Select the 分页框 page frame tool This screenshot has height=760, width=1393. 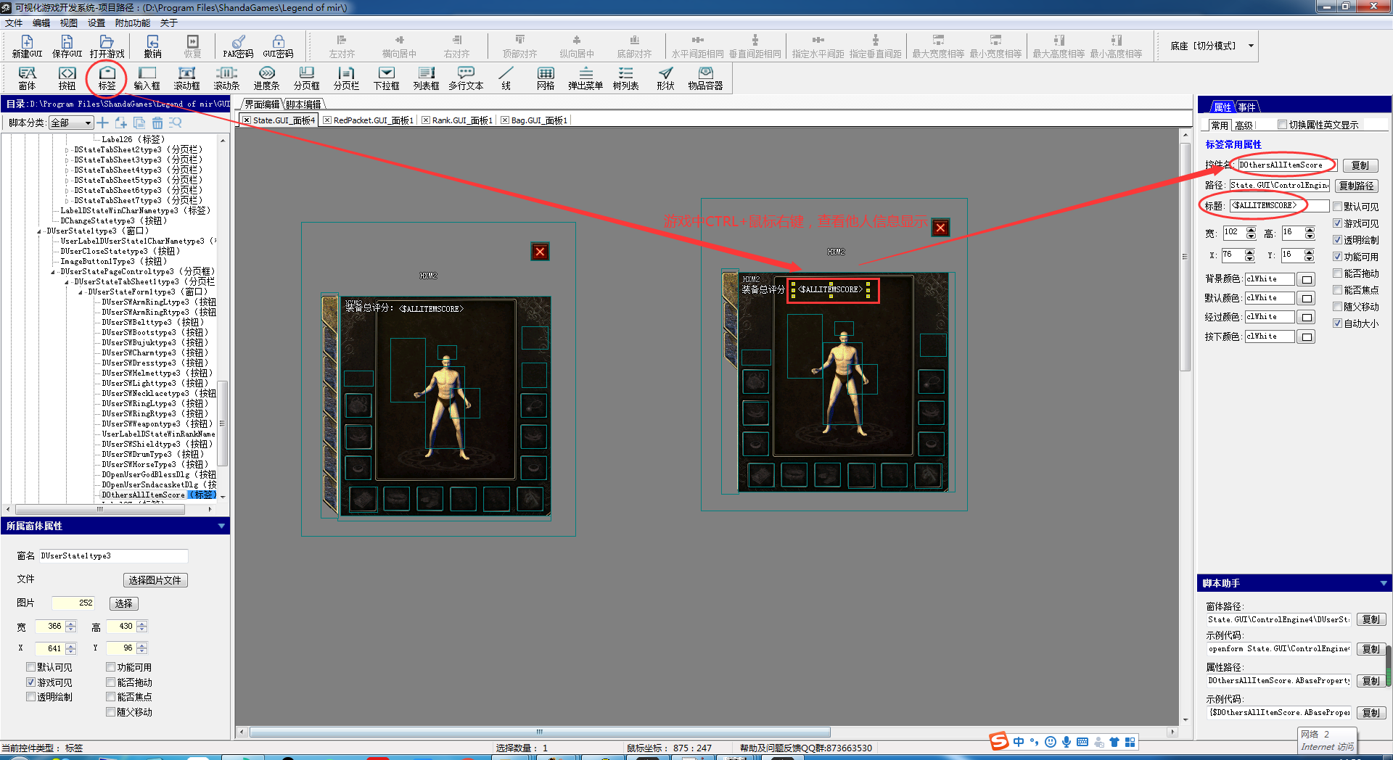[x=306, y=78]
